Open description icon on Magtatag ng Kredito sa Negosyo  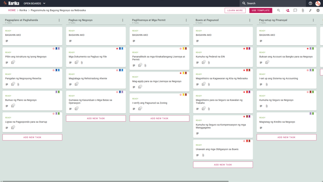click(x=261, y=128)
